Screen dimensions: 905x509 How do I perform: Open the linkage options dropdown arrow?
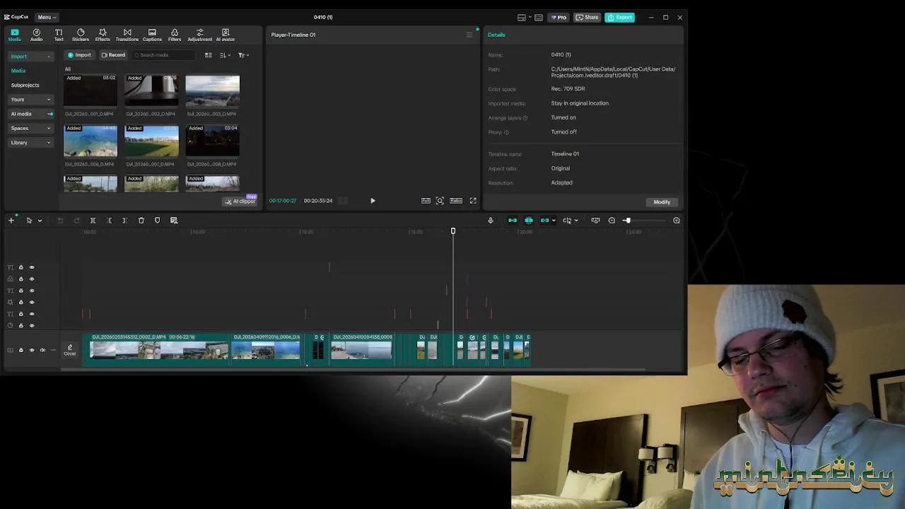click(x=553, y=221)
